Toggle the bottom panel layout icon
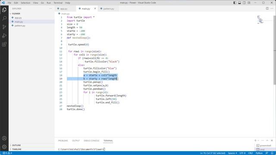This screenshot has height=155, width=276. tap(240, 3)
